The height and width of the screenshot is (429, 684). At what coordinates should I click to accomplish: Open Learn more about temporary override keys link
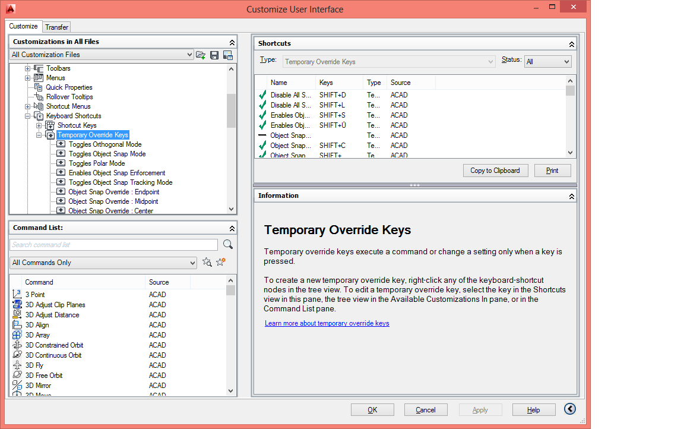click(327, 323)
